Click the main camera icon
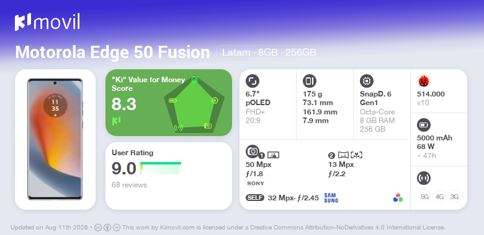This screenshot has height=235, width=484. point(252,151)
